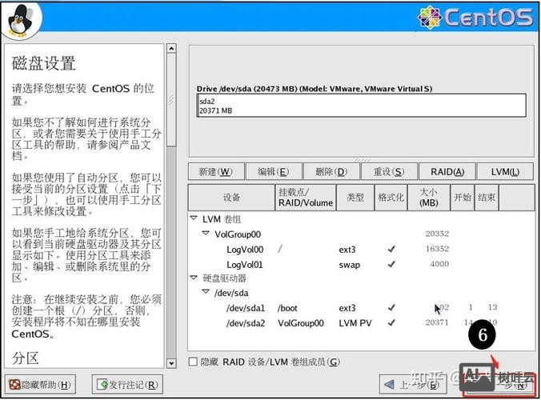
Task: Toggle format checkmark for LogVol01
Action: tap(391, 264)
